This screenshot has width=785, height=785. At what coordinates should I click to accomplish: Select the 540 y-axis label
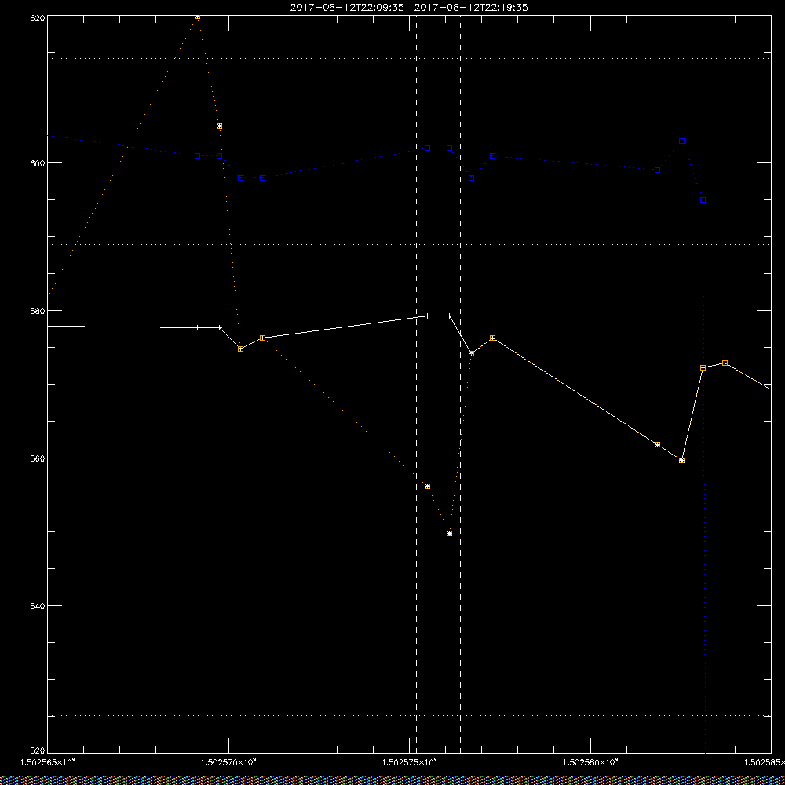coord(38,605)
